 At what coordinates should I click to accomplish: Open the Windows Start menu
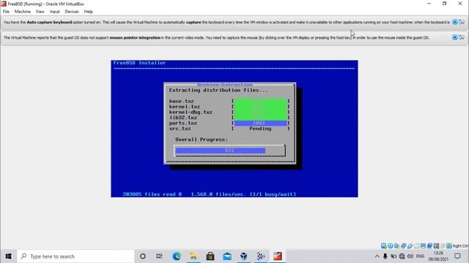[8, 256]
